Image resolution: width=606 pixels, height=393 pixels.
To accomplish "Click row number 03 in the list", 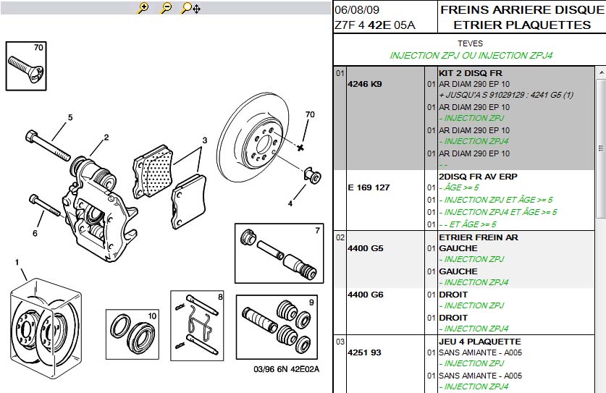I will point(340,342).
